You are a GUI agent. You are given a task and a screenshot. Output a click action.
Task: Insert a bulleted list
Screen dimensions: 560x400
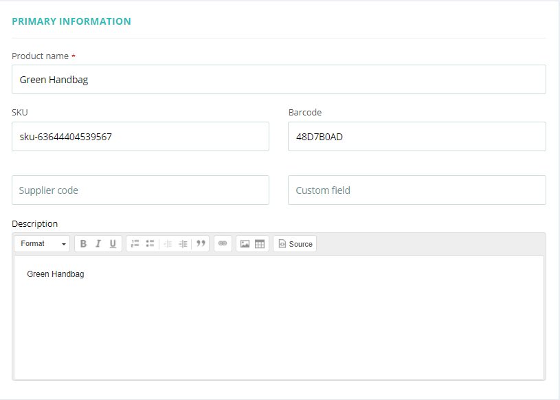pyautogui.click(x=150, y=243)
